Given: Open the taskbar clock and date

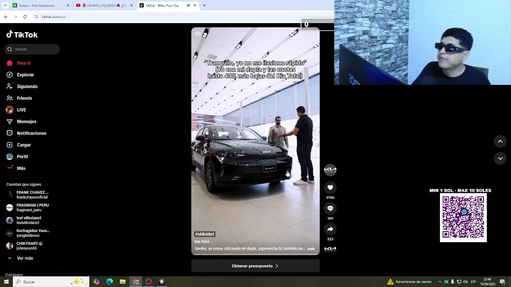Looking at the screenshot, I should point(487,282).
